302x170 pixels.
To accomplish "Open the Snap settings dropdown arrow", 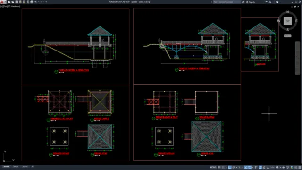I will [226, 168].
